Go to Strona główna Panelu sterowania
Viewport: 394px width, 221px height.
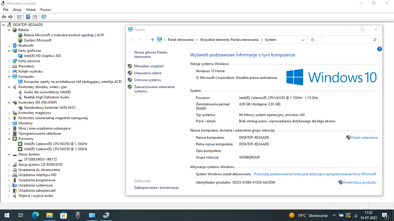click(151, 54)
